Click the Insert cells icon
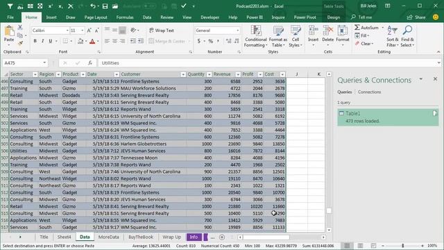 click(313, 31)
